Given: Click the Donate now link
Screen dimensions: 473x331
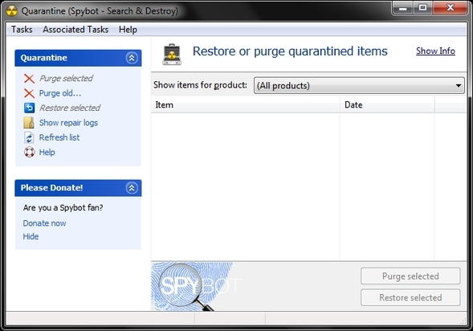Looking at the screenshot, I should point(44,223).
